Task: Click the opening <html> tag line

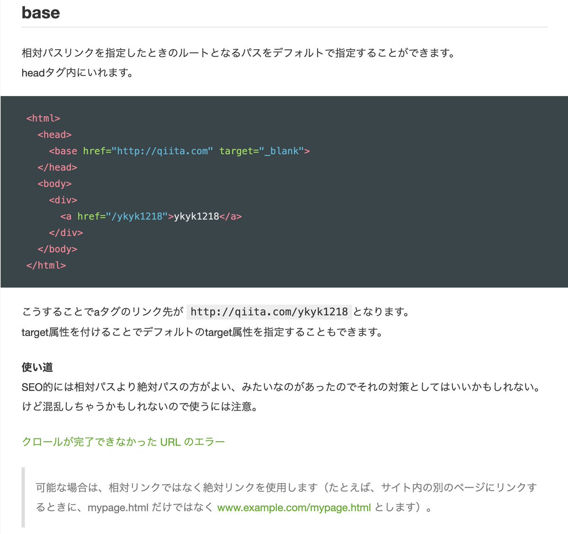Action: [44, 118]
